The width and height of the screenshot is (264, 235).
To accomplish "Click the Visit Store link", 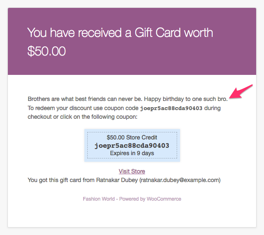I will [x=132, y=171].
